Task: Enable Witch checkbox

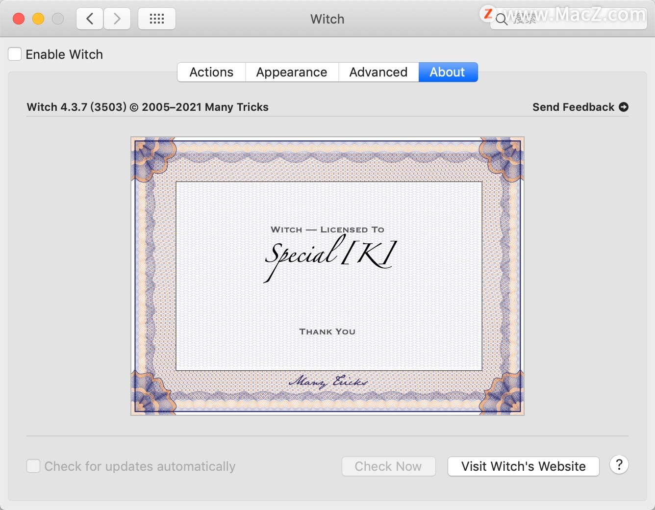Action: 15,54
